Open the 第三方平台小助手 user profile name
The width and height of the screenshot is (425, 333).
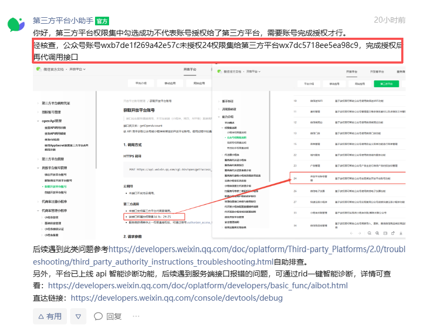tap(63, 20)
